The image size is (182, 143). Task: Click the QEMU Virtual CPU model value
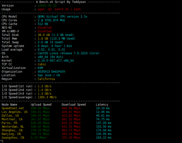[x=62, y=17]
